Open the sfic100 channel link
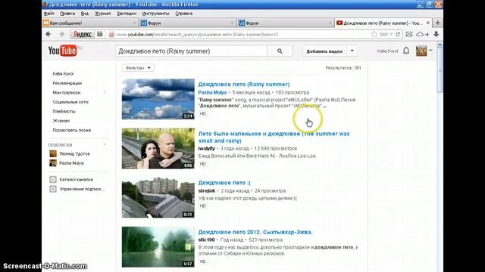485x272 pixels. (206, 240)
